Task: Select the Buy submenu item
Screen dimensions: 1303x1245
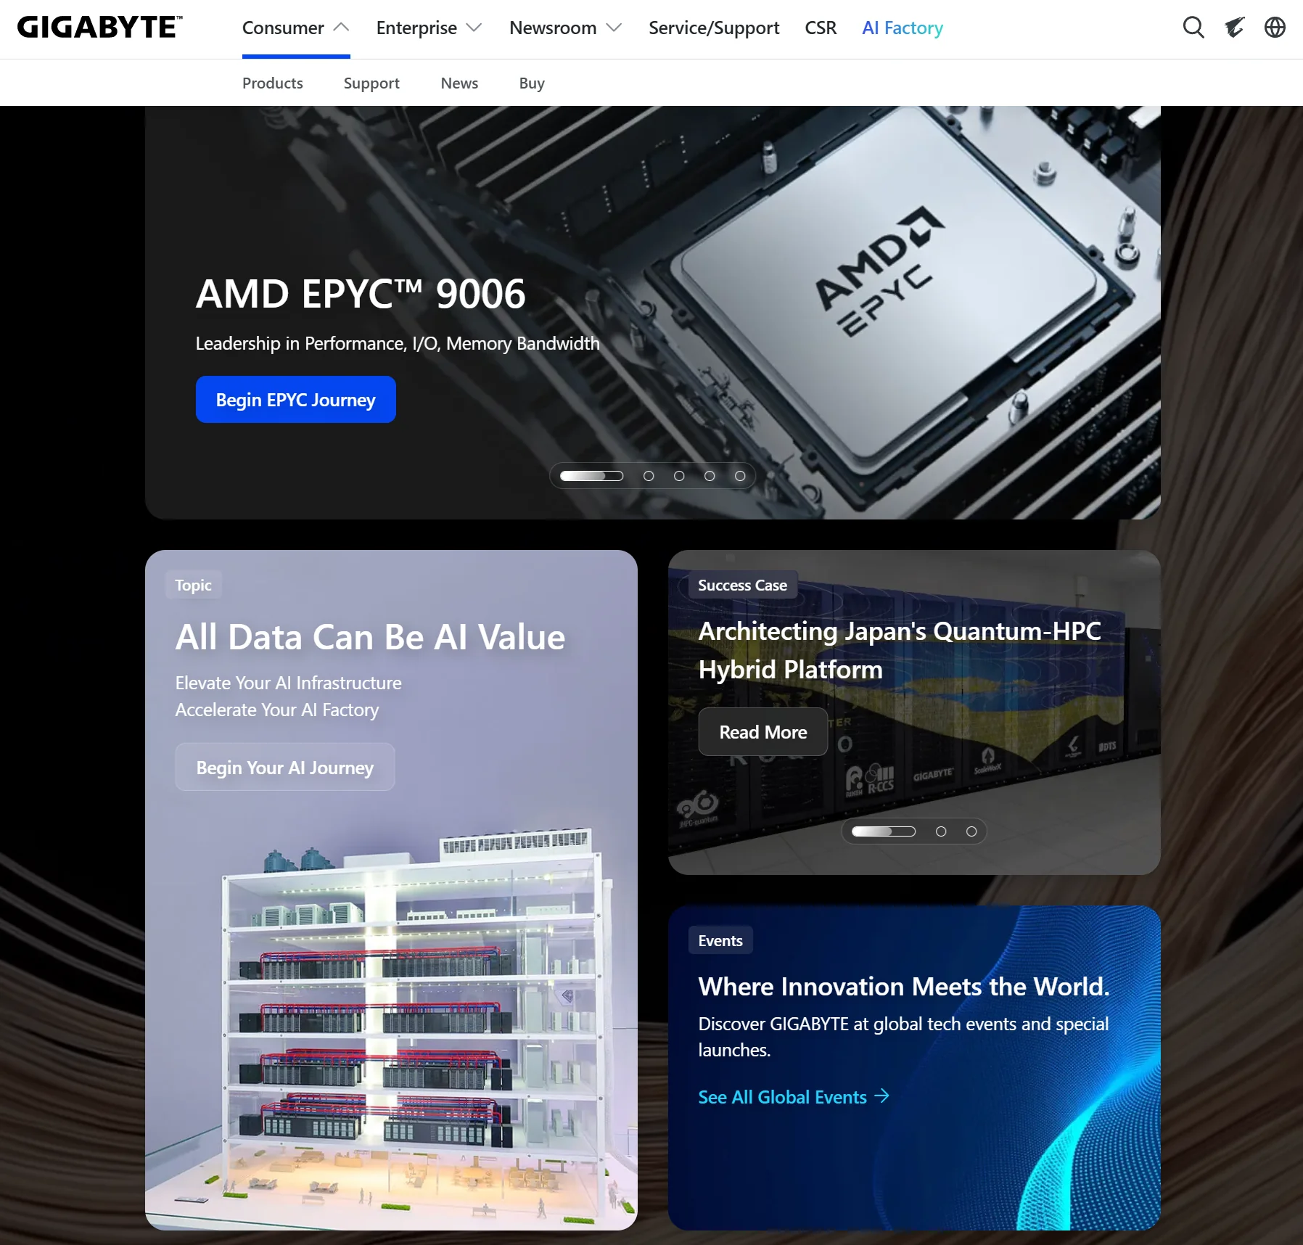Action: [532, 83]
